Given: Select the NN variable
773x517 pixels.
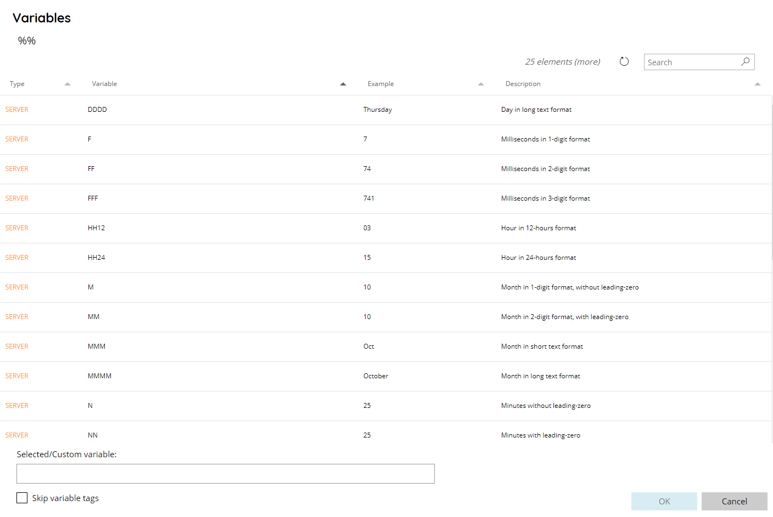Looking at the screenshot, I should pos(93,435).
